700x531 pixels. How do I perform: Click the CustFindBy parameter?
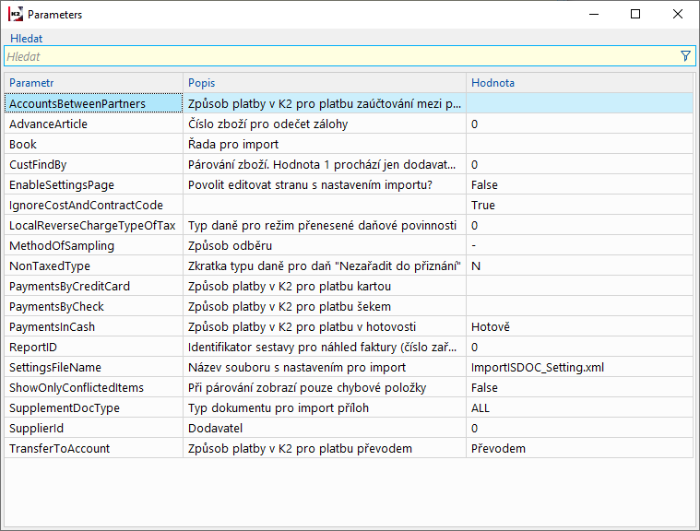click(x=38, y=164)
